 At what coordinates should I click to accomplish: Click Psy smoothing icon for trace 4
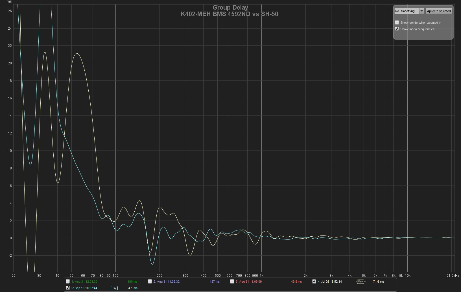pos(361,282)
